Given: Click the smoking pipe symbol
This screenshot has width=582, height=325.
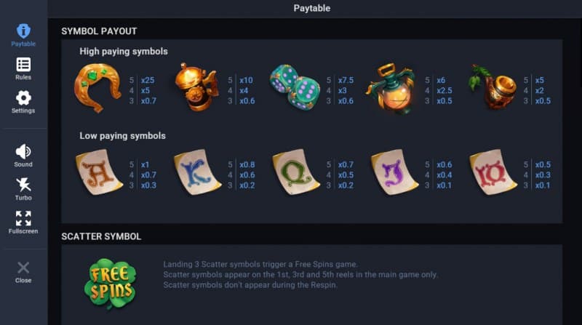Looking at the screenshot, I should point(492,87).
